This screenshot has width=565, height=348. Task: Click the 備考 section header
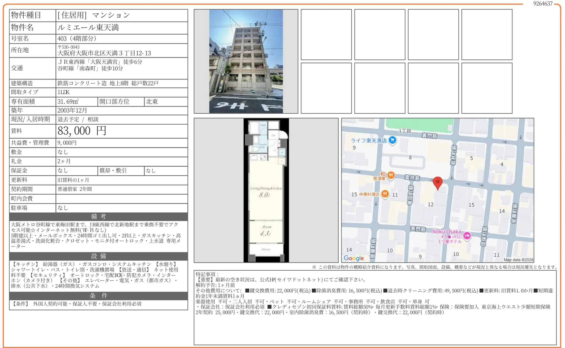coord(98,217)
